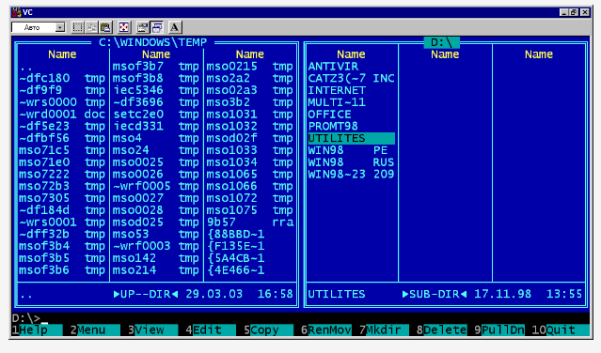Viewport: 601px width, 353px height.
Task: Select the CATZ3(~7 INC entry
Action: 351,78
